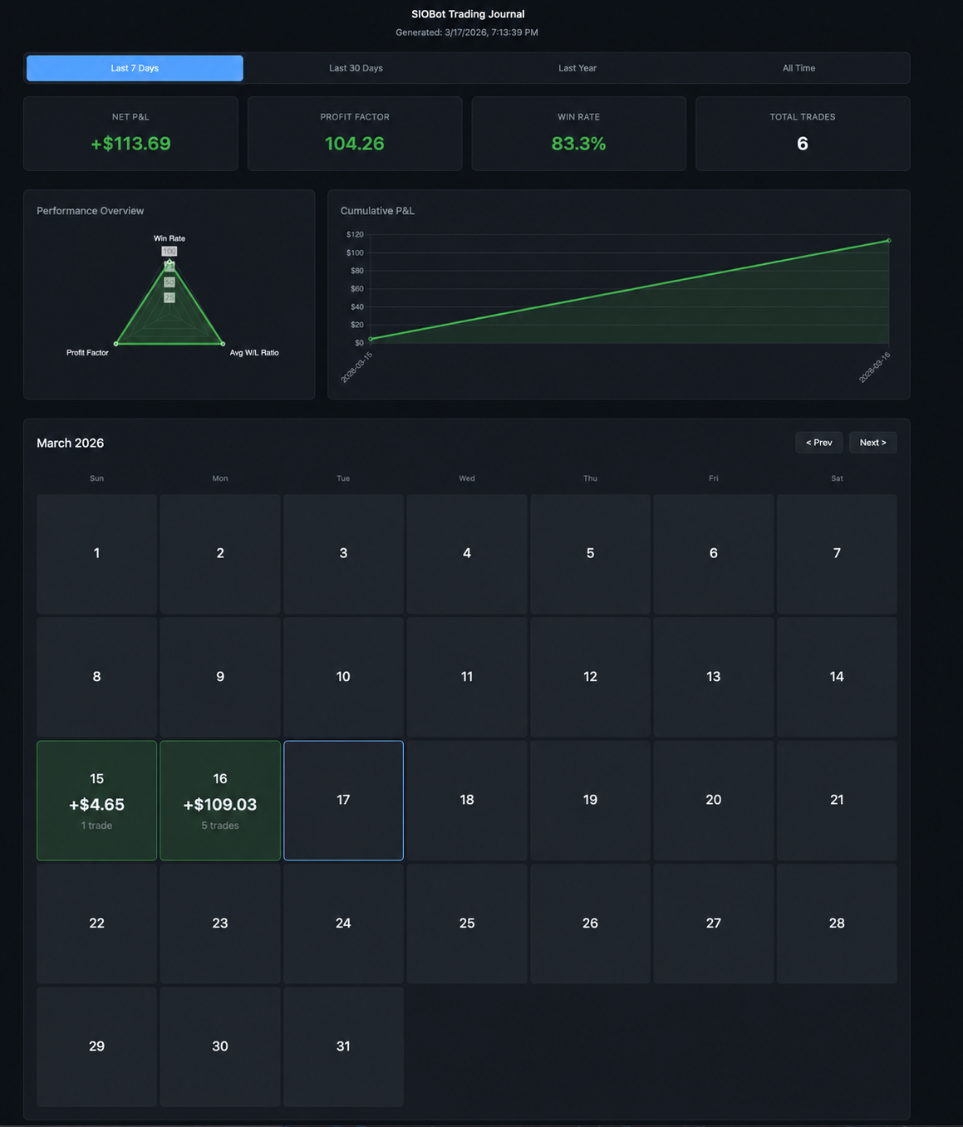This screenshot has width=963, height=1127.
Task: Select calendar day 22
Action: [x=96, y=924]
